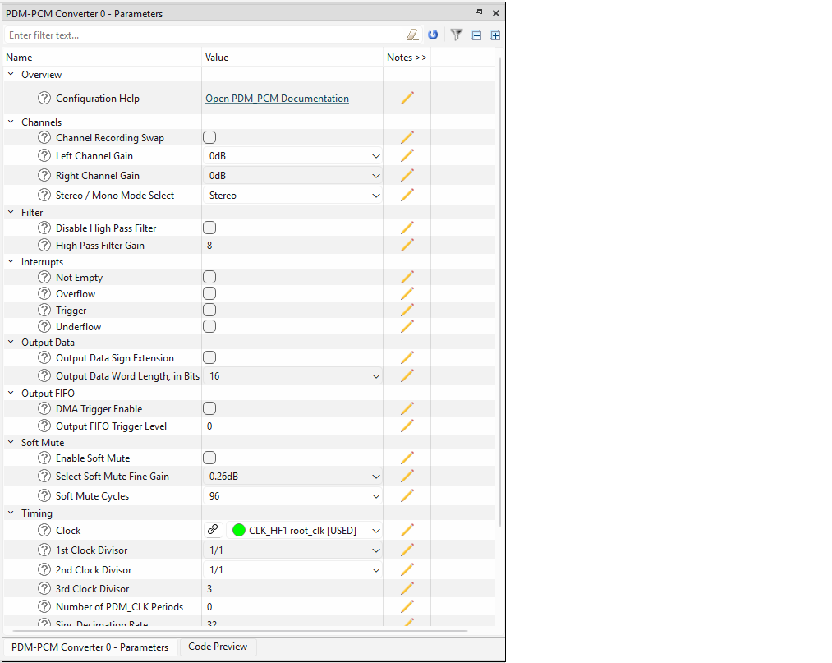832x663 pixels.
Task: Click the collapse all icon in toolbar
Action: point(476,35)
